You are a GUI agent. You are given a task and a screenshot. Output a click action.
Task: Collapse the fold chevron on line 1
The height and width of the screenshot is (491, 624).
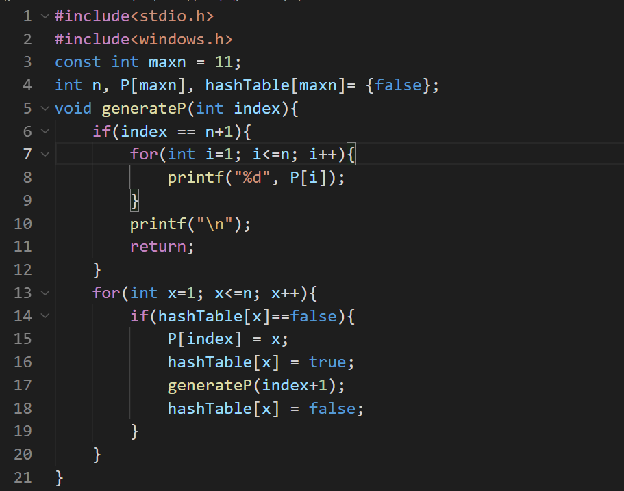pyautogui.click(x=45, y=16)
